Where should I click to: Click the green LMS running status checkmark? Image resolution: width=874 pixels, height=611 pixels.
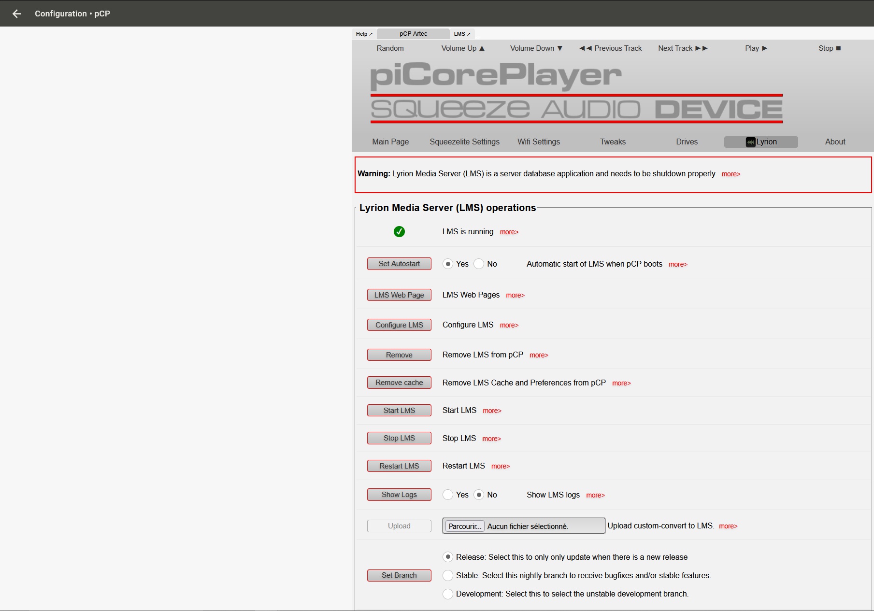[x=399, y=232]
